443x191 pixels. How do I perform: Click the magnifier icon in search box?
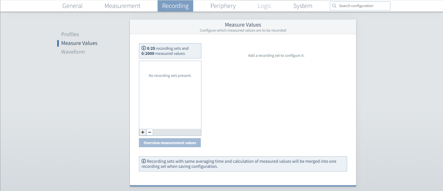tap(334, 6)
